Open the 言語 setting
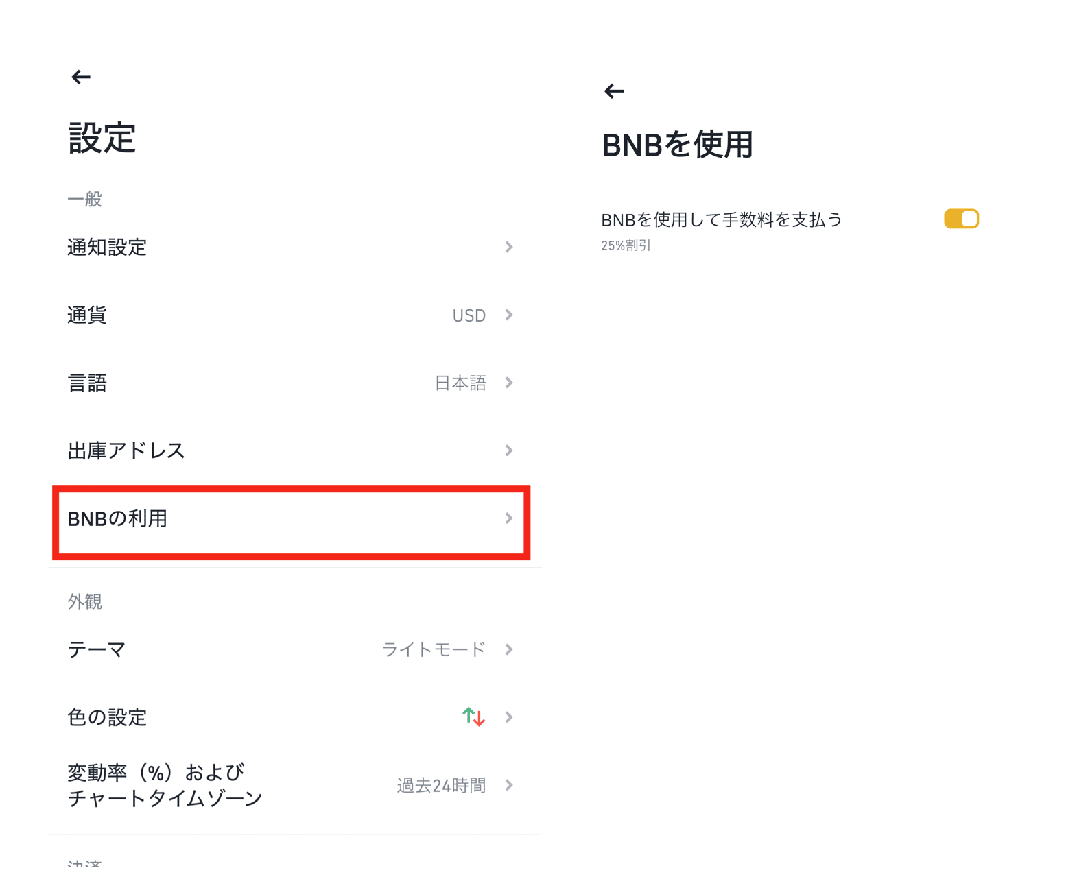Screen dimensions: 1077x890 pos(291,383)
